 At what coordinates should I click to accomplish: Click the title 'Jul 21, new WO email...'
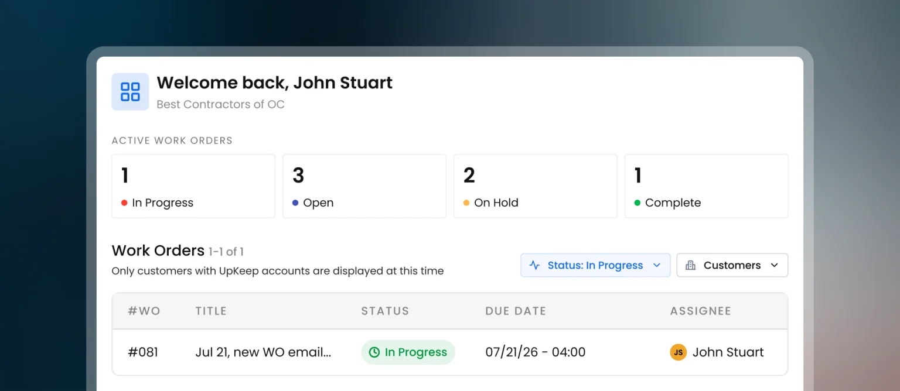263,352
